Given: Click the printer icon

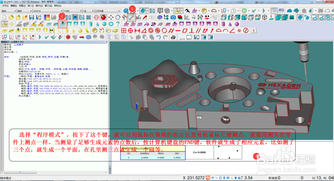Looking at the screenshot, I should point(173,37).
